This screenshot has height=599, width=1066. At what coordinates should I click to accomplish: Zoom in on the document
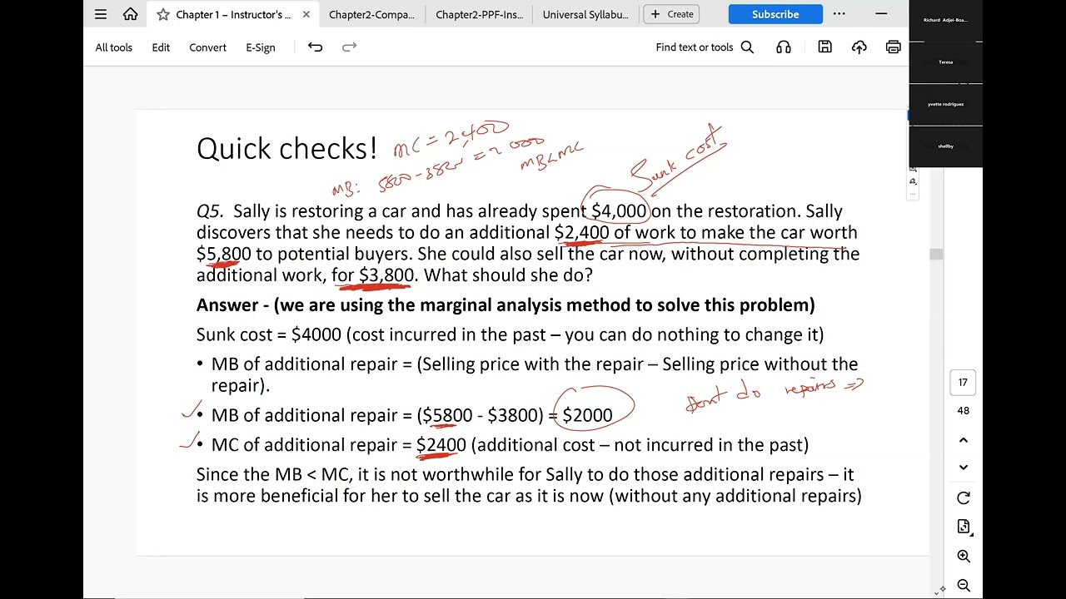(964, 557)
